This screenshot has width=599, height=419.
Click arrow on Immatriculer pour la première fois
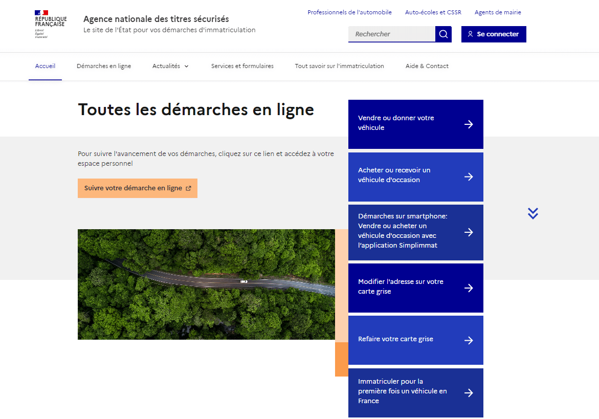point(469,392)
